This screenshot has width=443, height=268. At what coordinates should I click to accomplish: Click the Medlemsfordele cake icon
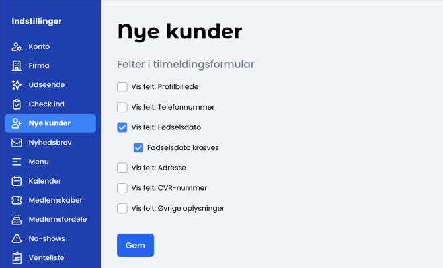[17, 219]
